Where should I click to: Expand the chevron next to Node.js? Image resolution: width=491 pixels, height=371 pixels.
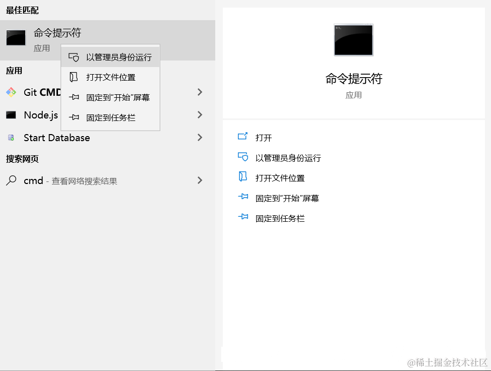click(x=200, y=114)
